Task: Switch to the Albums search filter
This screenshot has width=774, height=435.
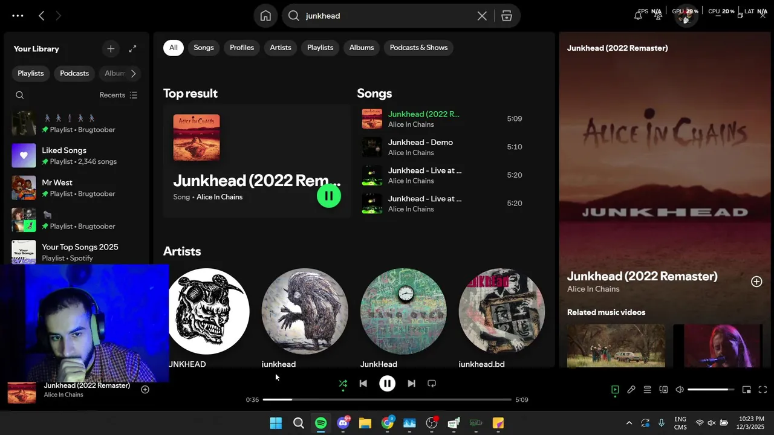Action: point(362,48)
